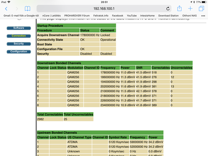Click the 'SNR' column header
This screenshot has width=208, height=156.
[143, 68]
